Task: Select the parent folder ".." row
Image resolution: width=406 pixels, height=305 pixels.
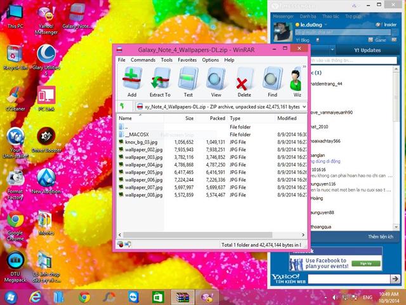Action: pos(212,127)
